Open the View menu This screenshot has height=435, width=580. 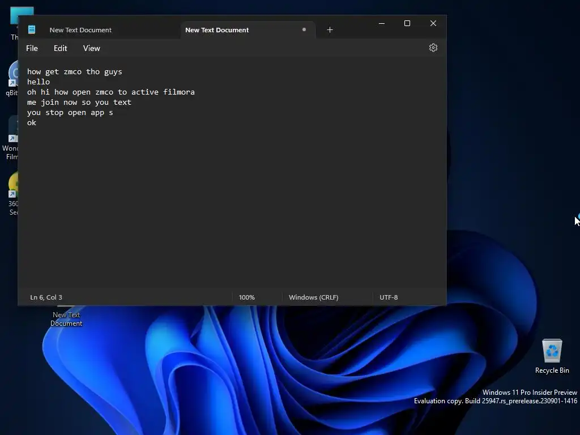pyautogui.click(x=91, y=49)
